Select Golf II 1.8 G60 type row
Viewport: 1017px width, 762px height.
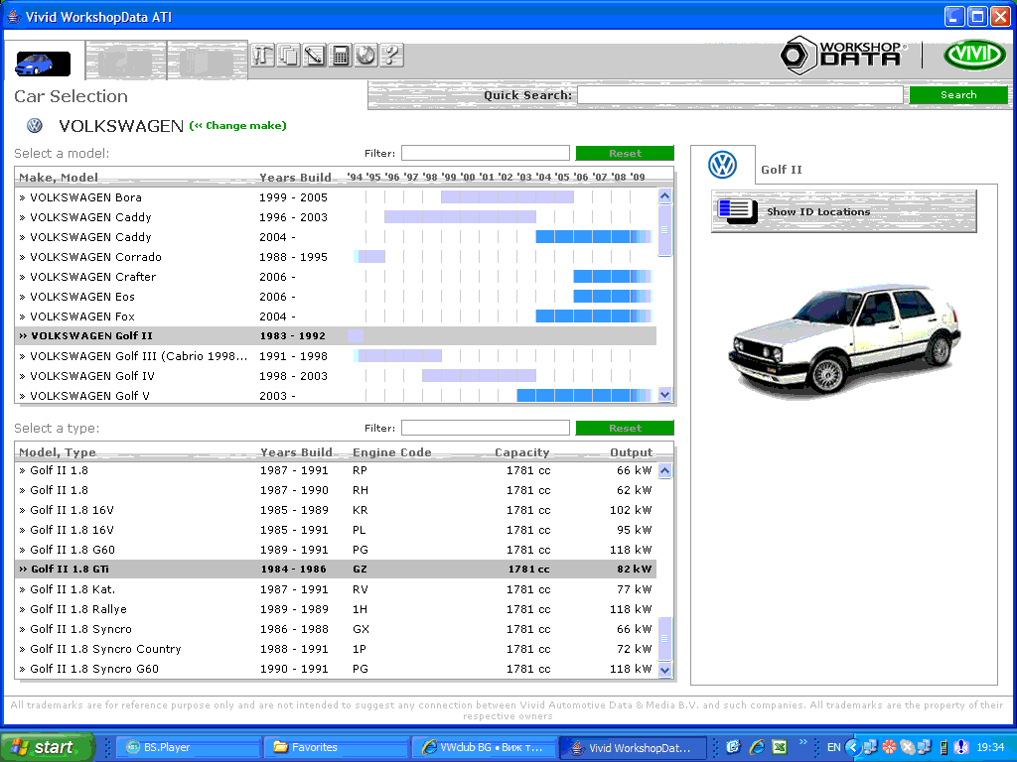coord(74,550)
